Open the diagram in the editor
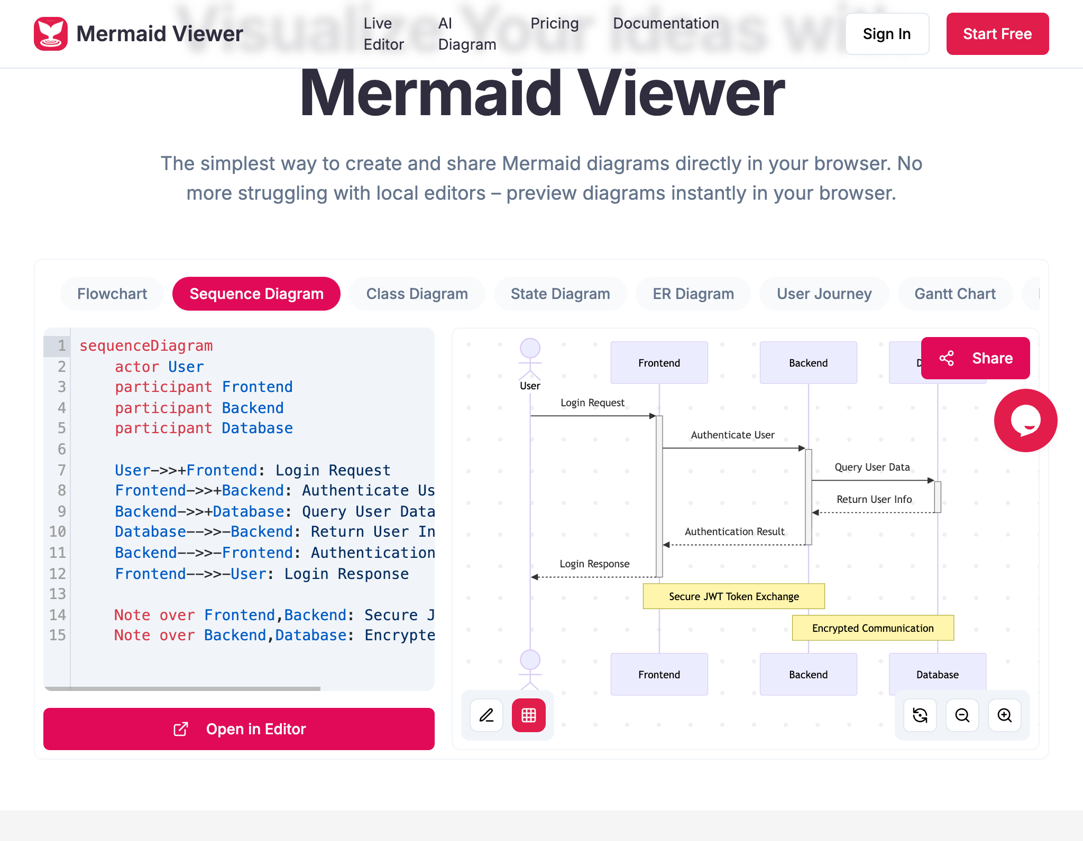Viewport: 1083px width, 841px height. [x=238, y=729]
